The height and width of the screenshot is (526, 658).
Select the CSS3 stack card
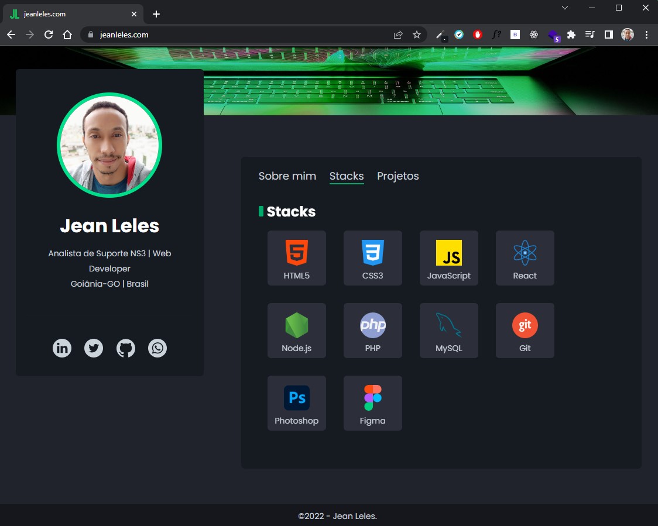373,258
